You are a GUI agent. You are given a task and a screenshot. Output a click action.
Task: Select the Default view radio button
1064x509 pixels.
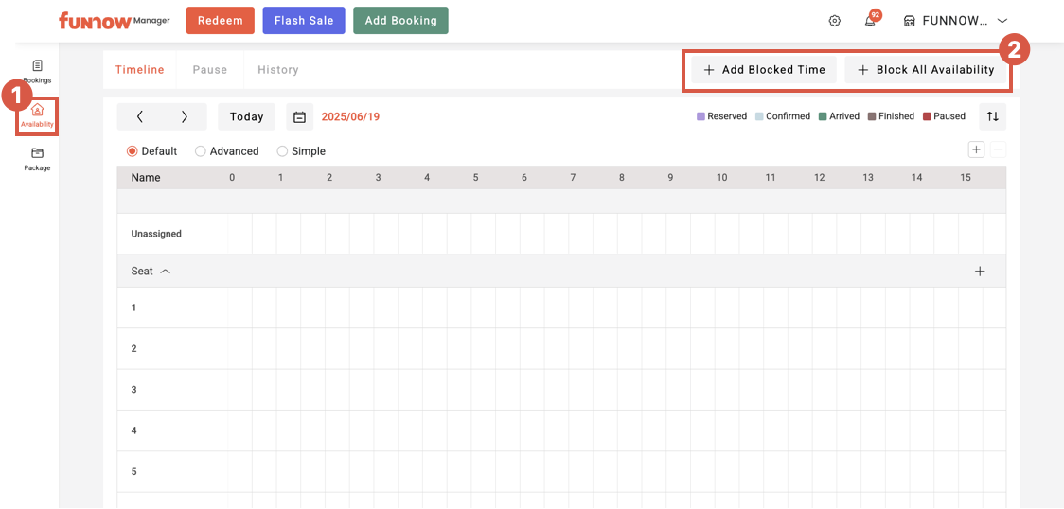click(x=133, y=151)
